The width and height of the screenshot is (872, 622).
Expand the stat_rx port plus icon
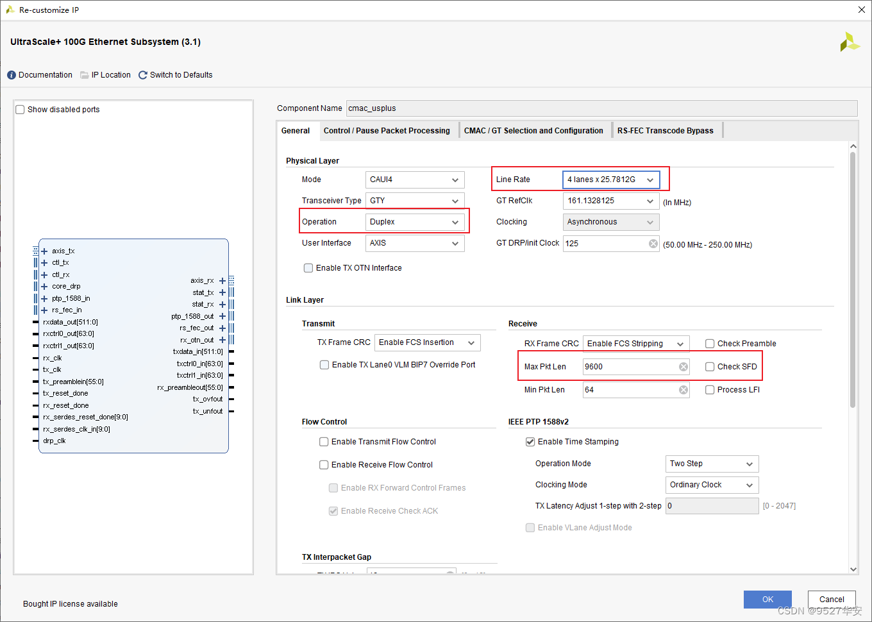[x=222, y=304]
